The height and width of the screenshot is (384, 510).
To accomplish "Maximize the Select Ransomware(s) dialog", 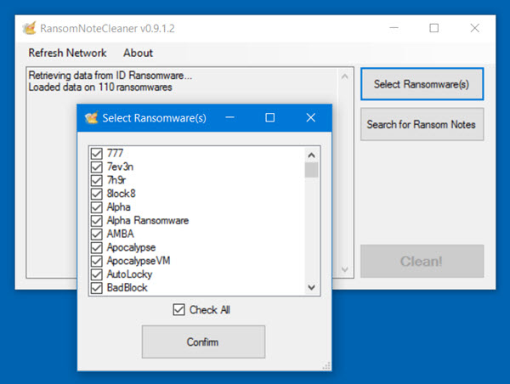I will 269,118.
